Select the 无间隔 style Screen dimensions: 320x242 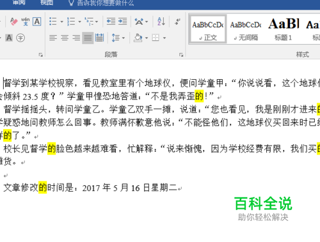pos(246,29)
